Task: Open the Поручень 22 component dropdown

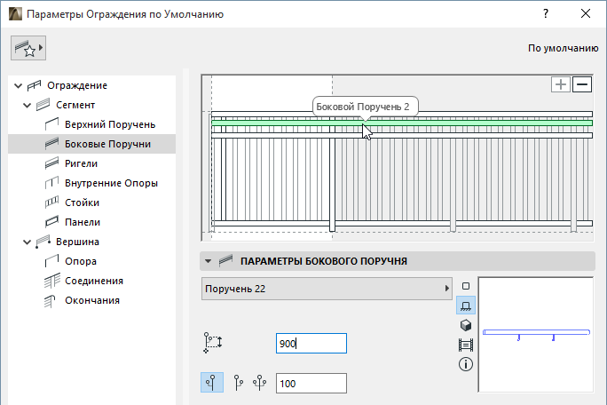Action: [327, 289]
